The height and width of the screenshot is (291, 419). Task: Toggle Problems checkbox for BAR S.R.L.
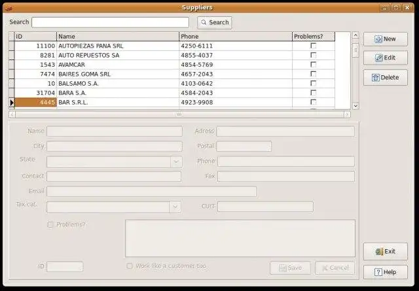point(313,102)
